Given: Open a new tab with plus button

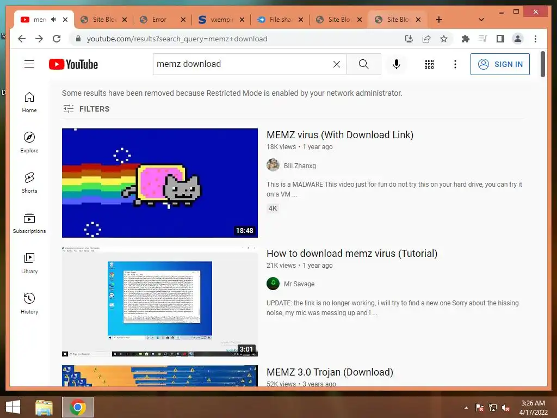Looking at the screenshot, I should (439, 20).
